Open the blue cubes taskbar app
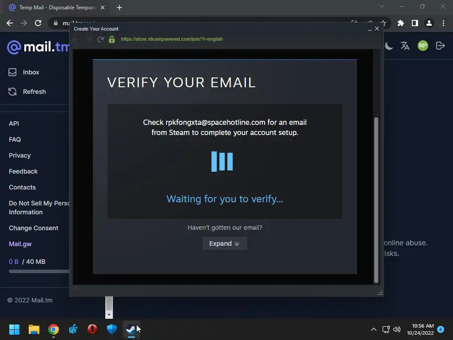 (x=73, y=329)
